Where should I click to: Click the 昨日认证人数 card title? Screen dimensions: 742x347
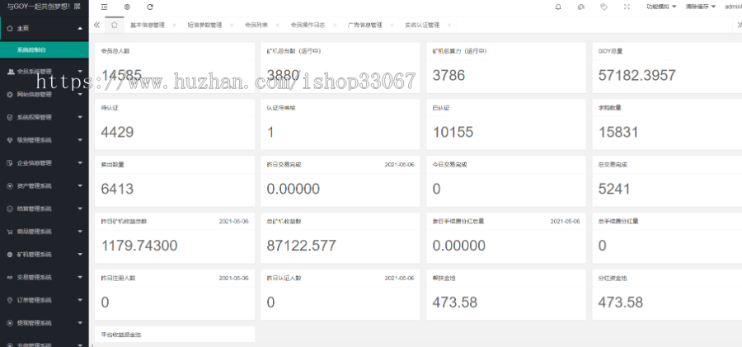click(284, 279)
